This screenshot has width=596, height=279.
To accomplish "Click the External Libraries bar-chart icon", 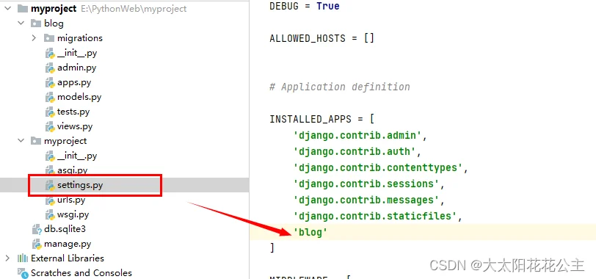I will [23, 258].
